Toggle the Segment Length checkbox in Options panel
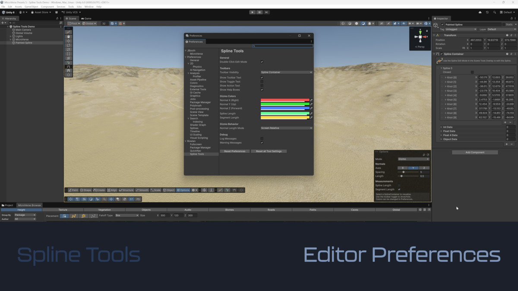Viewport: 518px width, 291px height. [399, 189]
